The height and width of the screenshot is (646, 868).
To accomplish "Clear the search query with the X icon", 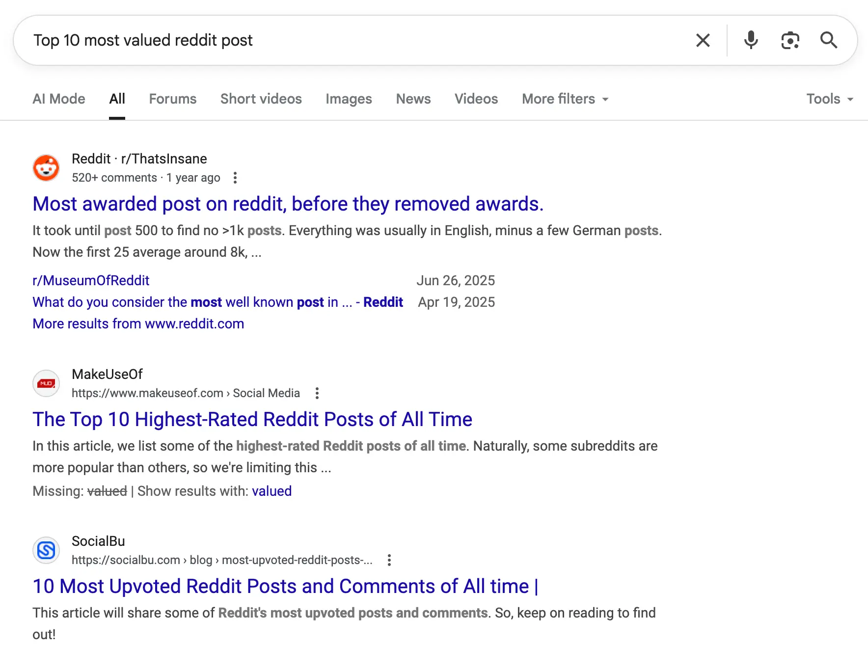I will 703,40.
